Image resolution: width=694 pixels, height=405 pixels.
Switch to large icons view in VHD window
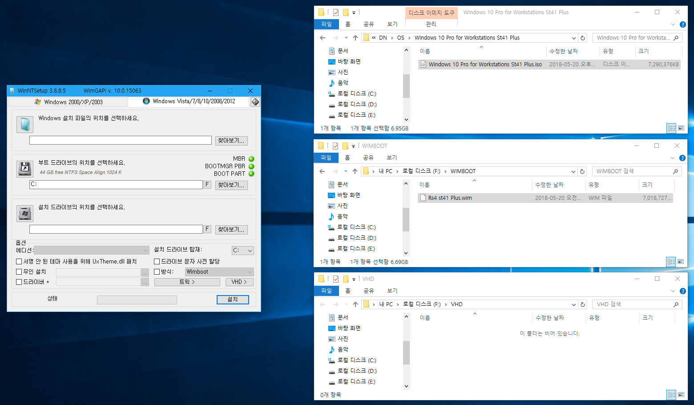(681, 395)
